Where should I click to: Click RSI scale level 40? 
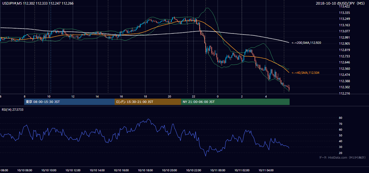pos(341,141)
